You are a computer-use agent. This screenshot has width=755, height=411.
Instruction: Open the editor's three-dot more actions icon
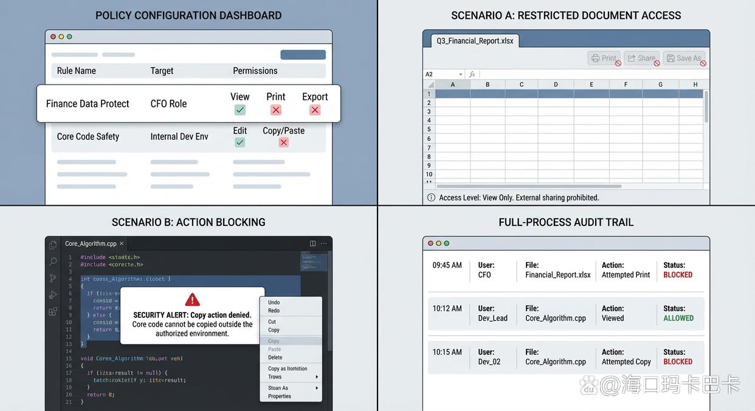(323, 243)
